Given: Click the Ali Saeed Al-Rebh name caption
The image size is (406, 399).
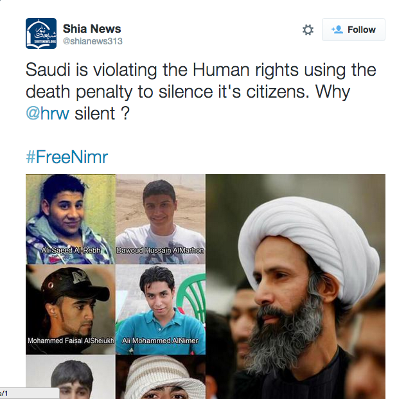Looking at the screenshot, I should (x=71, y=250).
